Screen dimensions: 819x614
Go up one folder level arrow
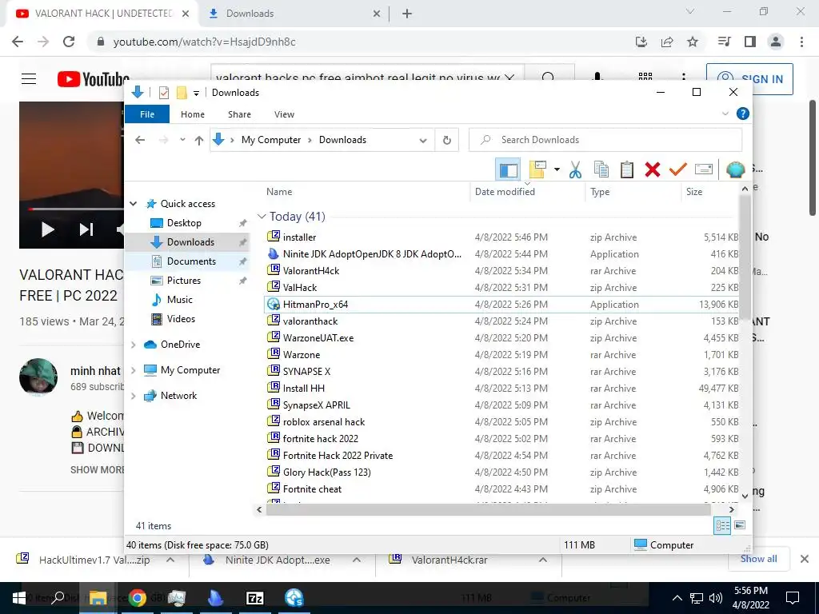tap(199, 140)
